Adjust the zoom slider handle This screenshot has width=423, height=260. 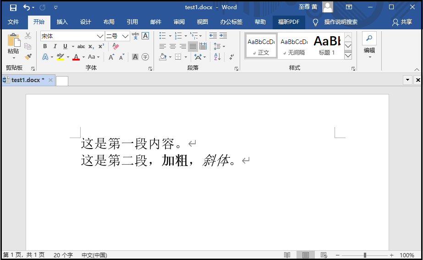pos(365,255)
